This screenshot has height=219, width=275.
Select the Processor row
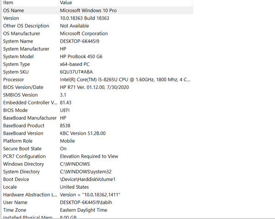(98, 80)
